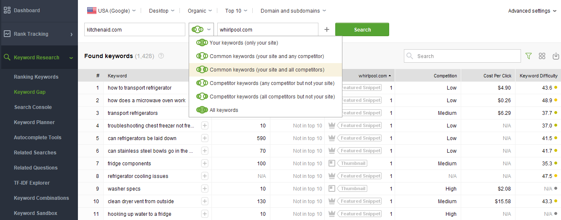Open the green filter funnel icon
561x220 pixels.
click(529, 56)
